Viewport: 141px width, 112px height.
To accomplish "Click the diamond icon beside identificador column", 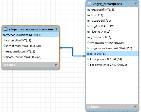I will pos(4,46).
